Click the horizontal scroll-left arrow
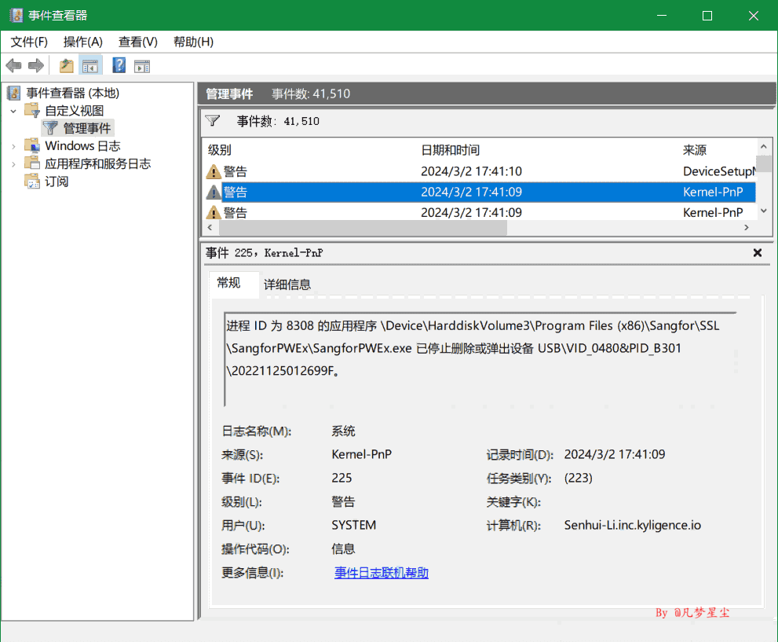Viewport: 778px width, 642px height. [210, 227]
